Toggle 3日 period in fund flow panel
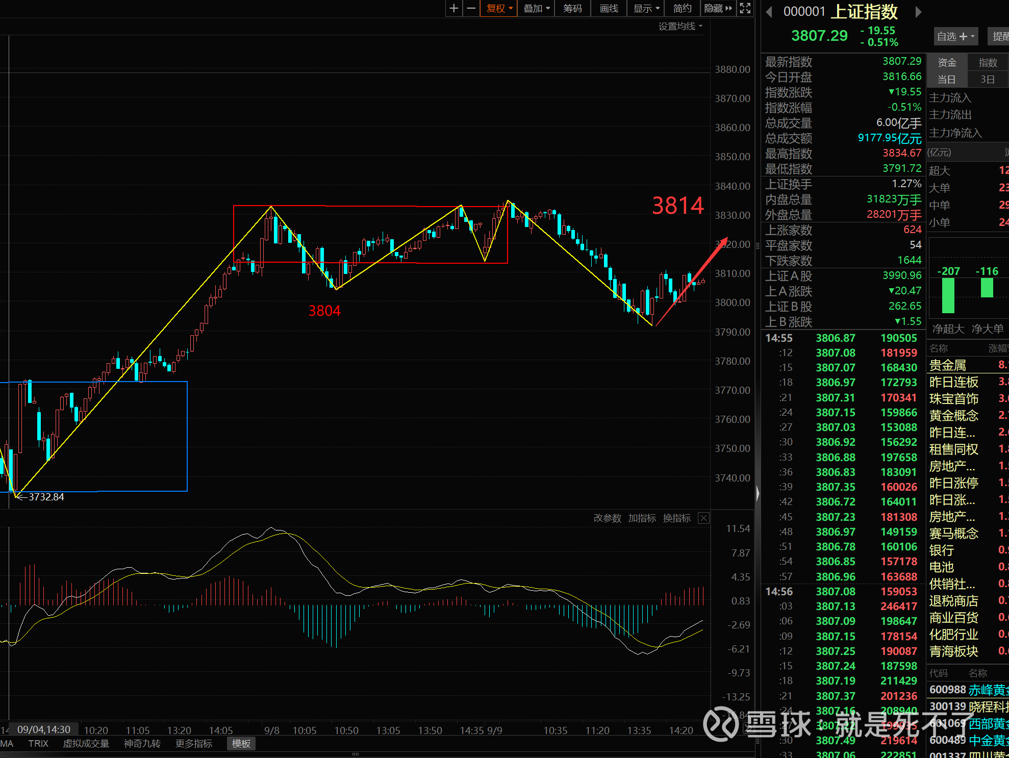This screenshot has height=758, width=1009. pos(988,79)
